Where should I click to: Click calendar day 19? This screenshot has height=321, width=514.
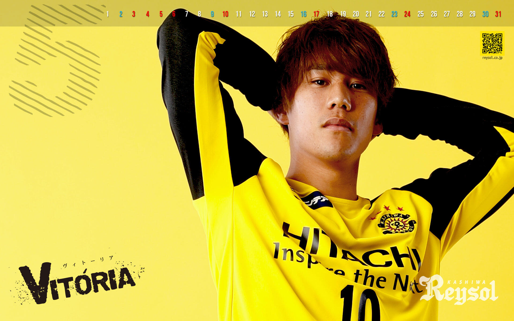pyautogui.click(x=343, y=14)
